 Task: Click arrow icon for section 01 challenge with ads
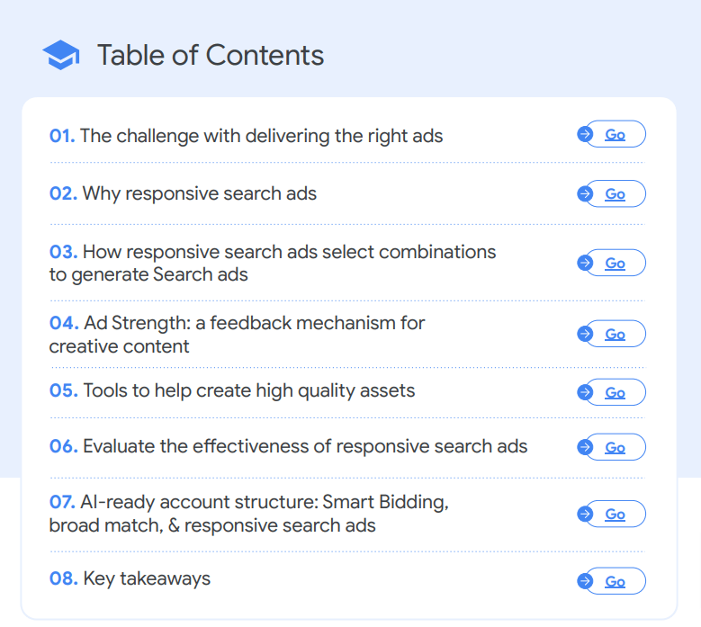(x=585, y=134)
